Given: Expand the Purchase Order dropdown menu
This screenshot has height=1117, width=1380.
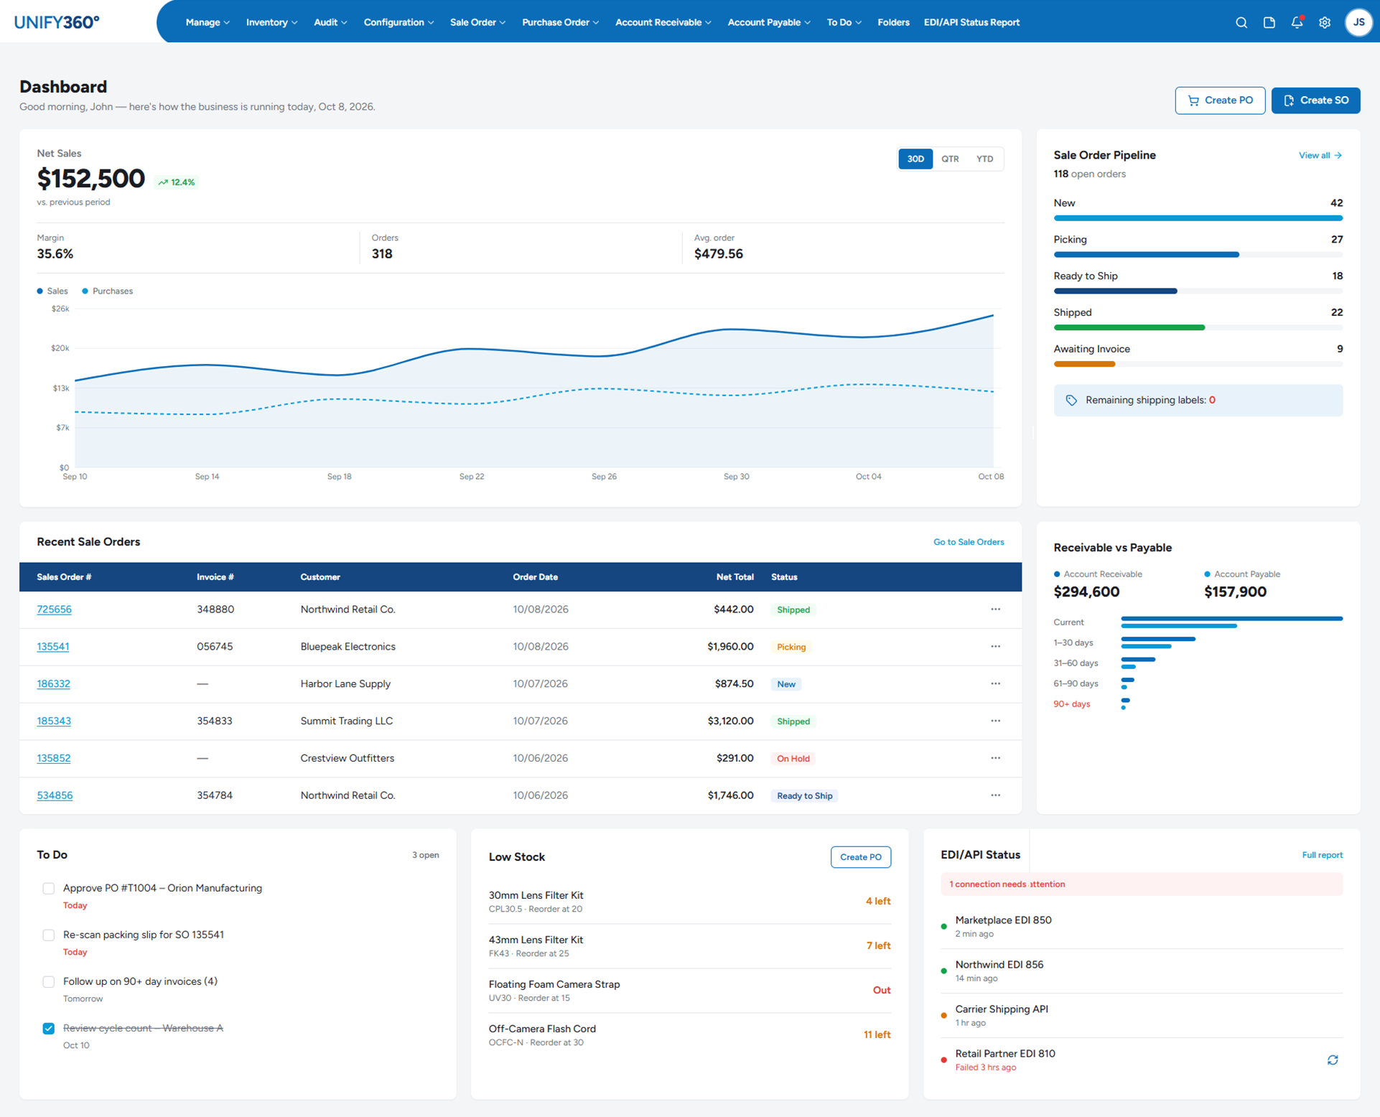Looking at the screenshot, I should tap(560, 22).
